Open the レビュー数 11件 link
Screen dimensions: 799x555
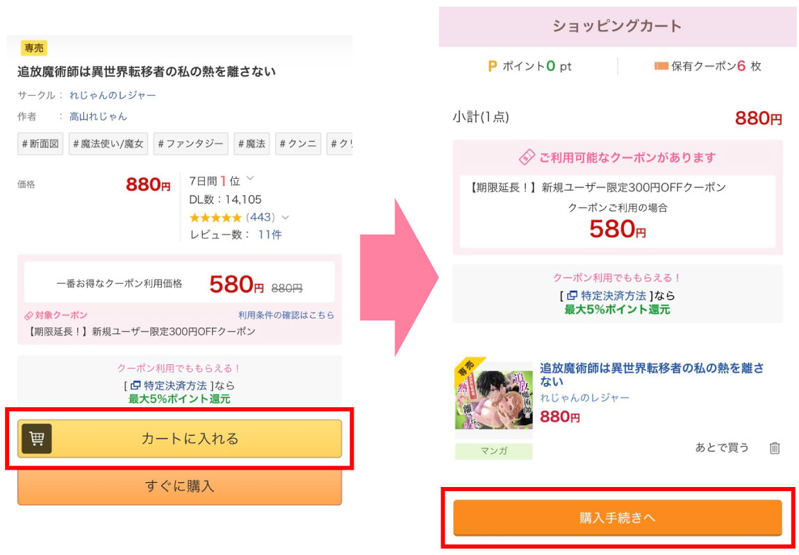(270, 234)
